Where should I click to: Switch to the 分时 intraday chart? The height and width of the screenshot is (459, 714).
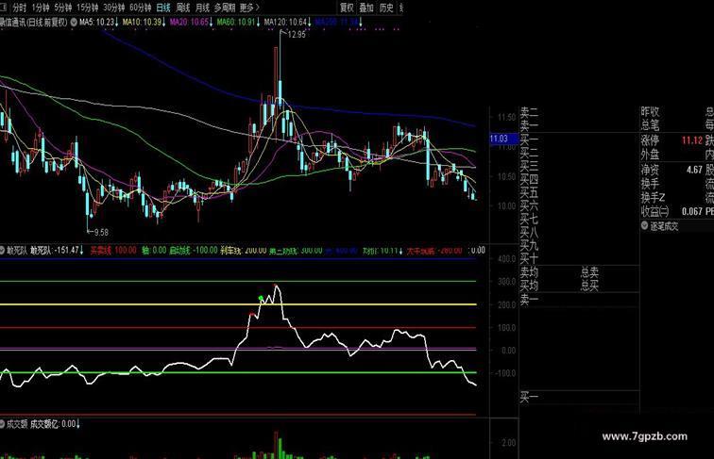tap(20, 8)
